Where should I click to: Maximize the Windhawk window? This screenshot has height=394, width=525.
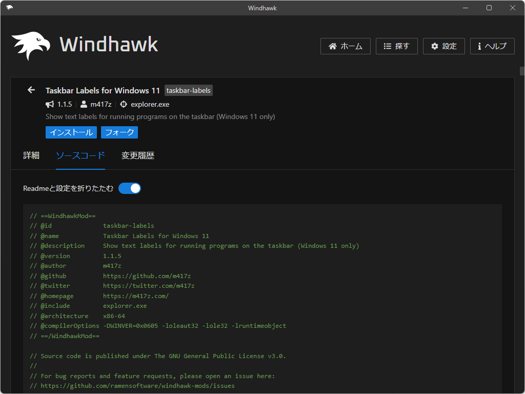click(x=489, y=8)
